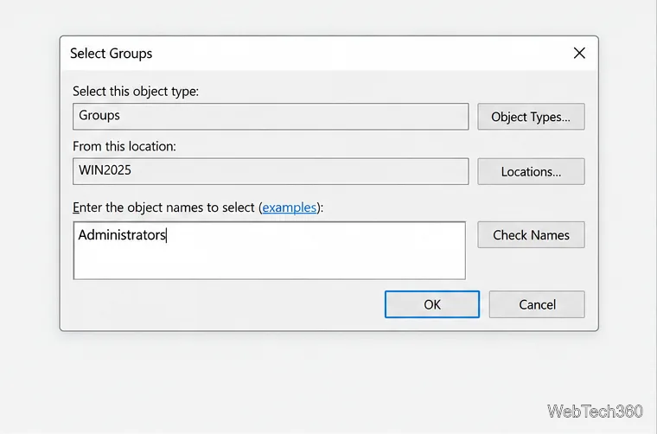
Task: Click the 'Select this object type:' label
Action: point(136,92)
